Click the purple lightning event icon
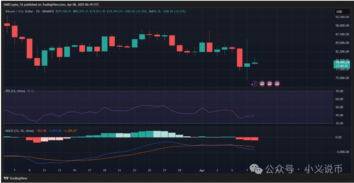 (254, 83)
